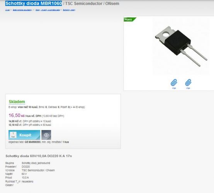Click the TSC Semiconductor / ONsem manufacturer value
The image size is (214, 193).
click(x=38, y=170)
